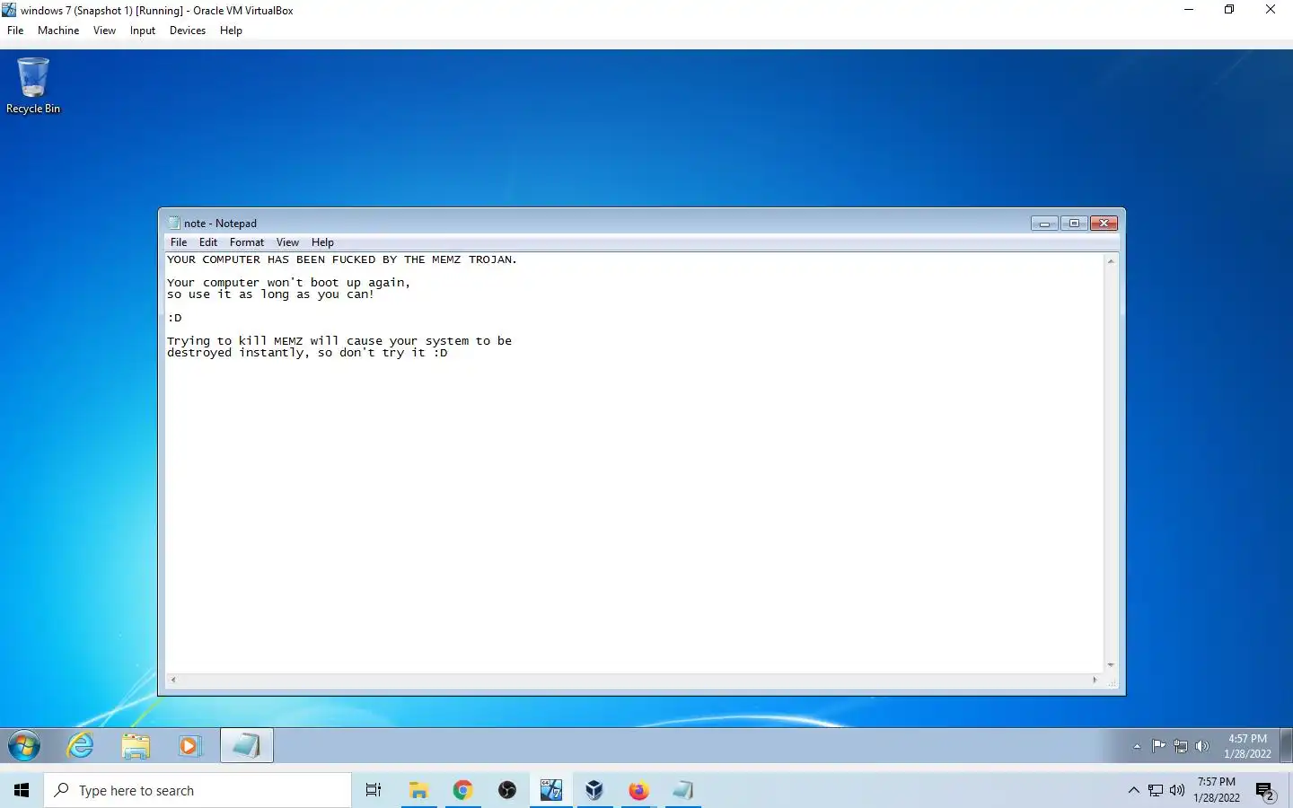Open VirtualBox Help menu

tap(231, 31)
